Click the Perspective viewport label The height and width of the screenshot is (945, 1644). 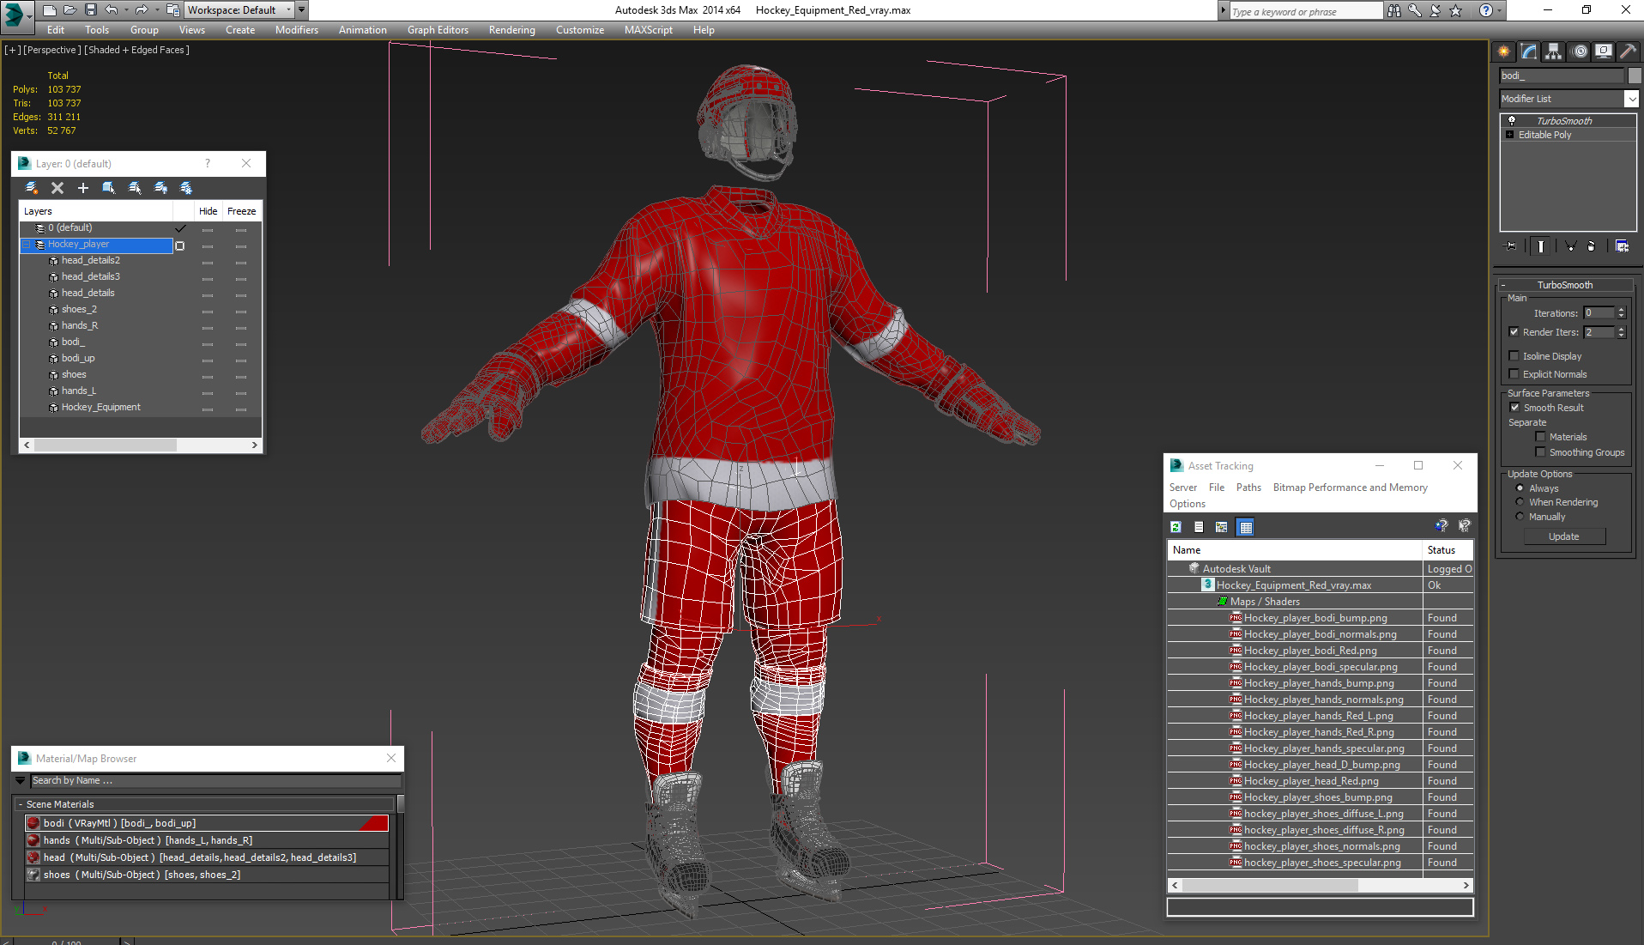[51, 50]
